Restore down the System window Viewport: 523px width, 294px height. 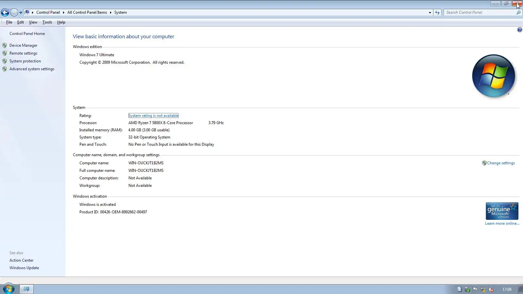(x=506, y=4)
